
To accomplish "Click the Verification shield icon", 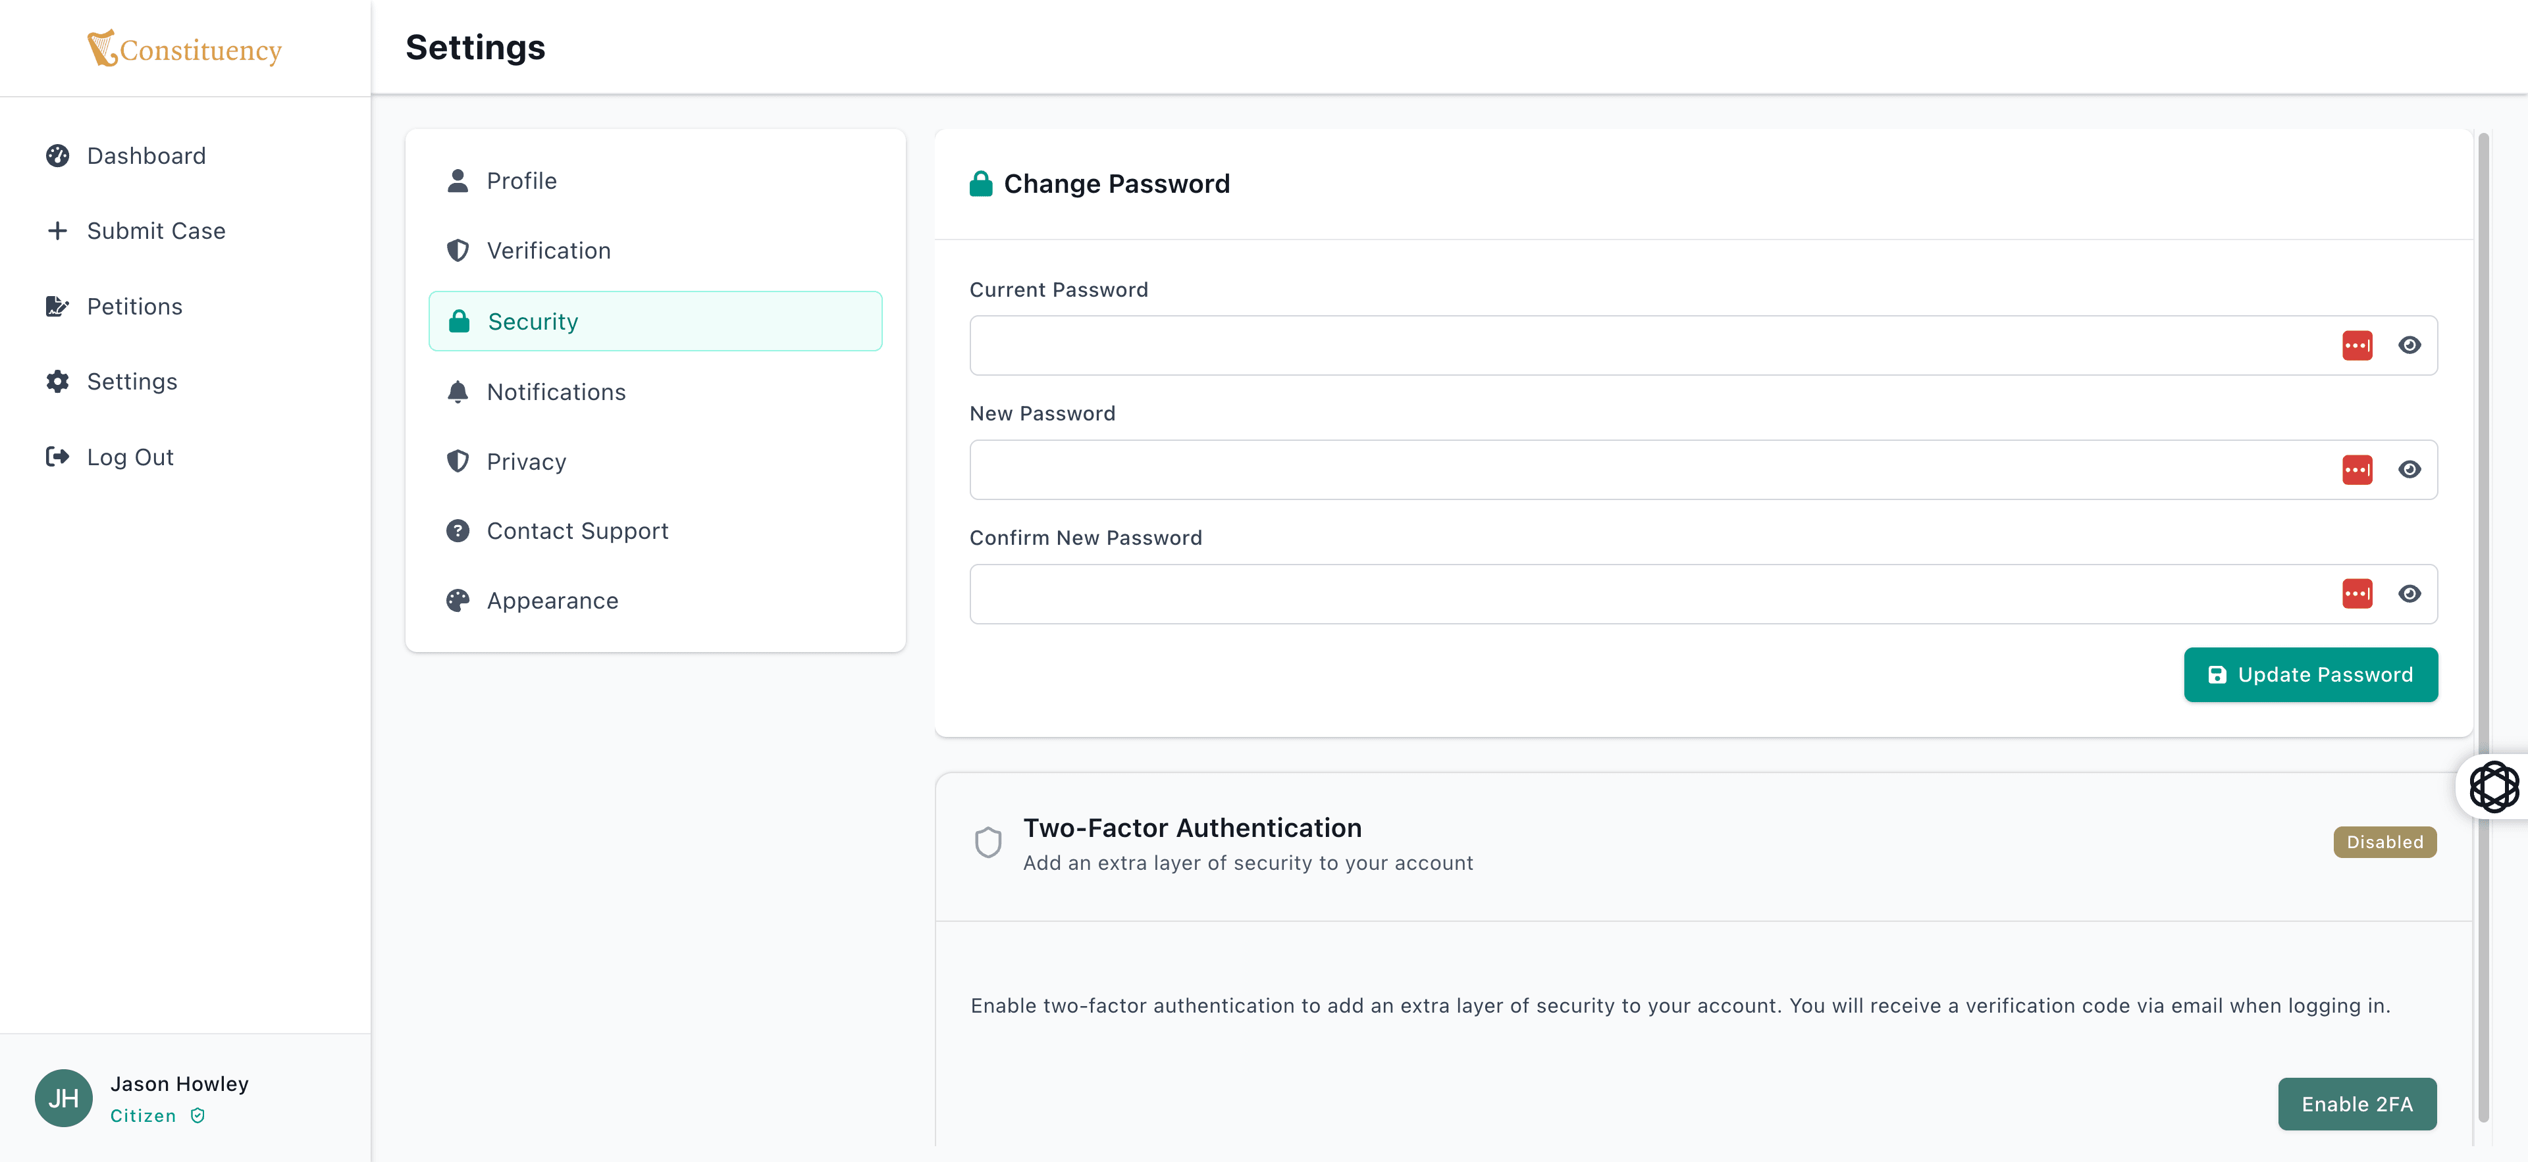I will tap(458, 250).
